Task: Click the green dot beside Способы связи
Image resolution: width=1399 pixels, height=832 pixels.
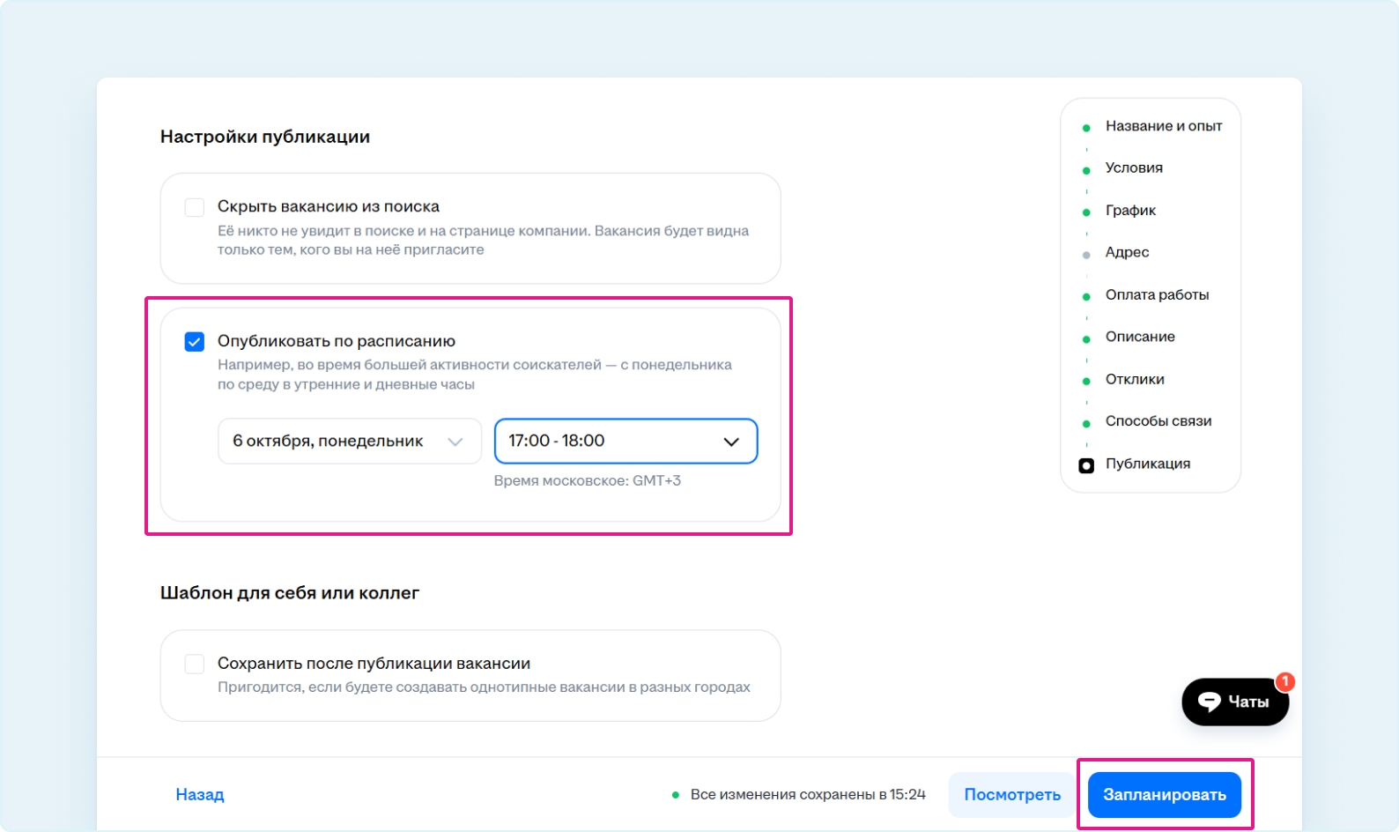Action: point(1086,423)
